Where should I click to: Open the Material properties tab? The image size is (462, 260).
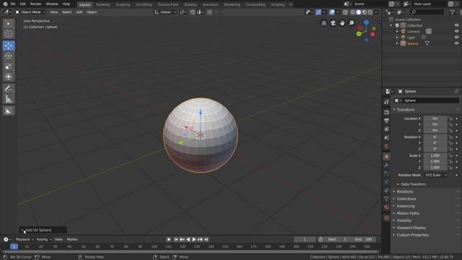(387, 207)
